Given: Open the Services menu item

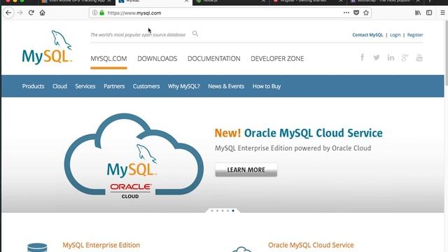Looking at the screenshot, I should 85,86.
